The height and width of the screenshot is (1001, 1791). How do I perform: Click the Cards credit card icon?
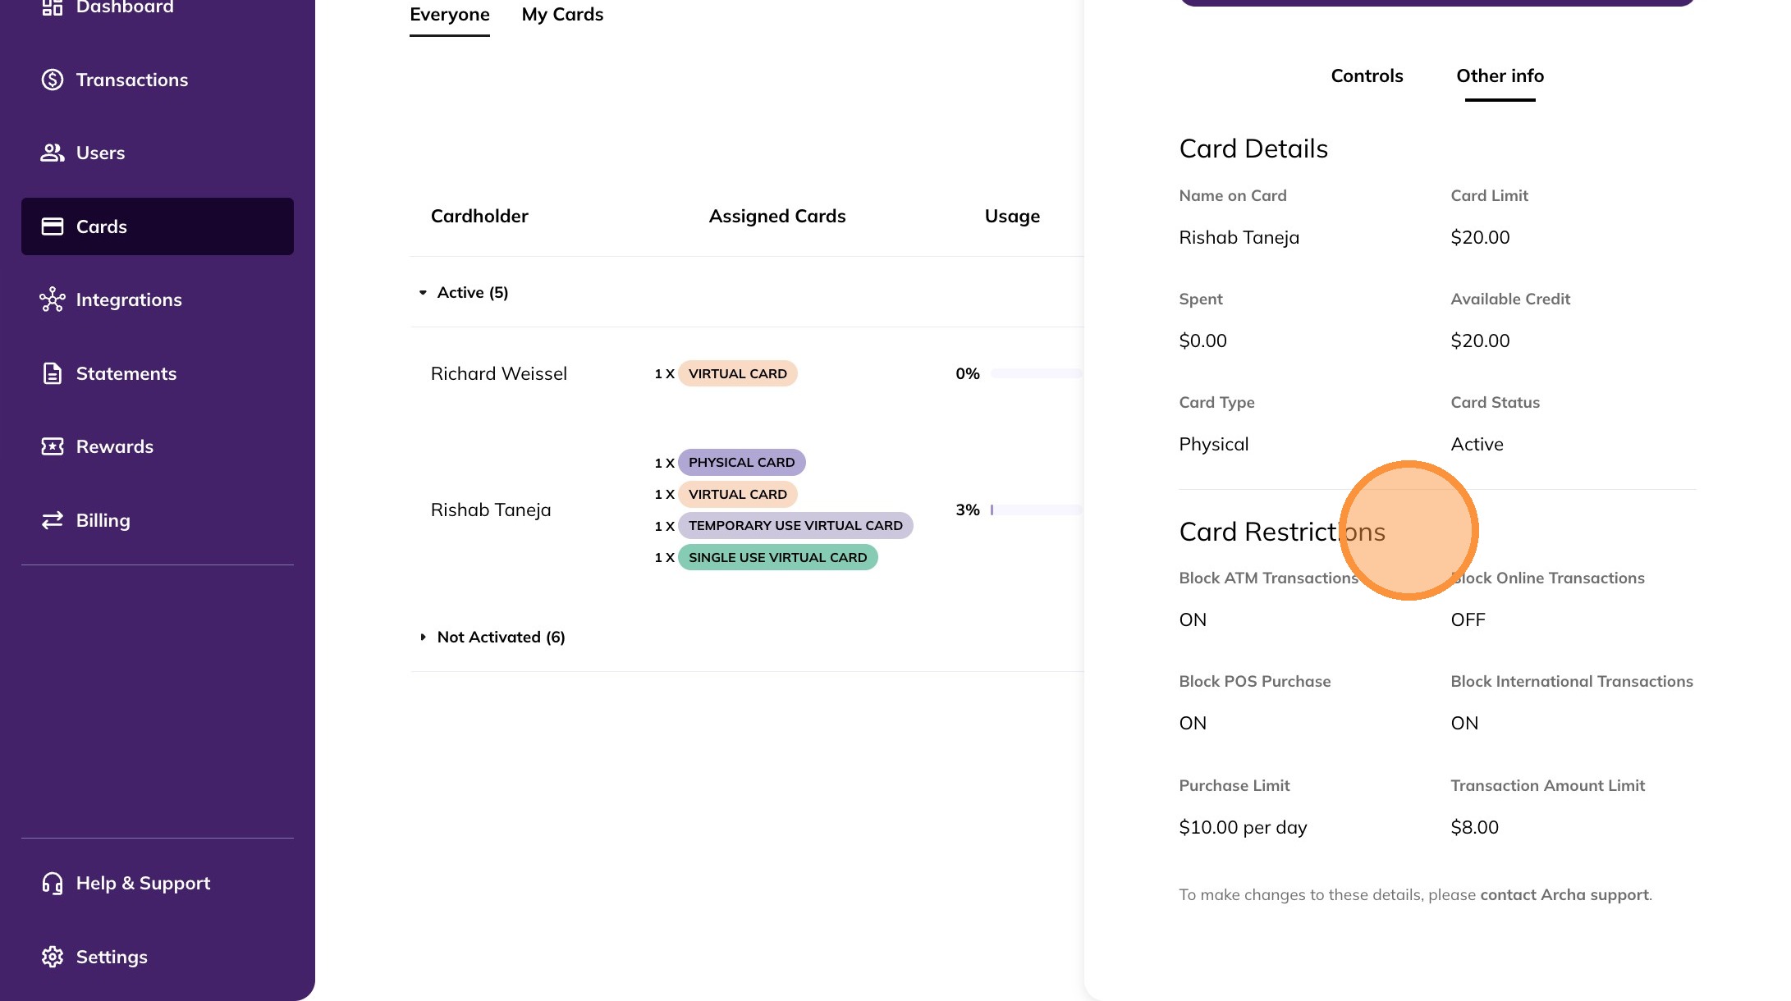(53, 226)
